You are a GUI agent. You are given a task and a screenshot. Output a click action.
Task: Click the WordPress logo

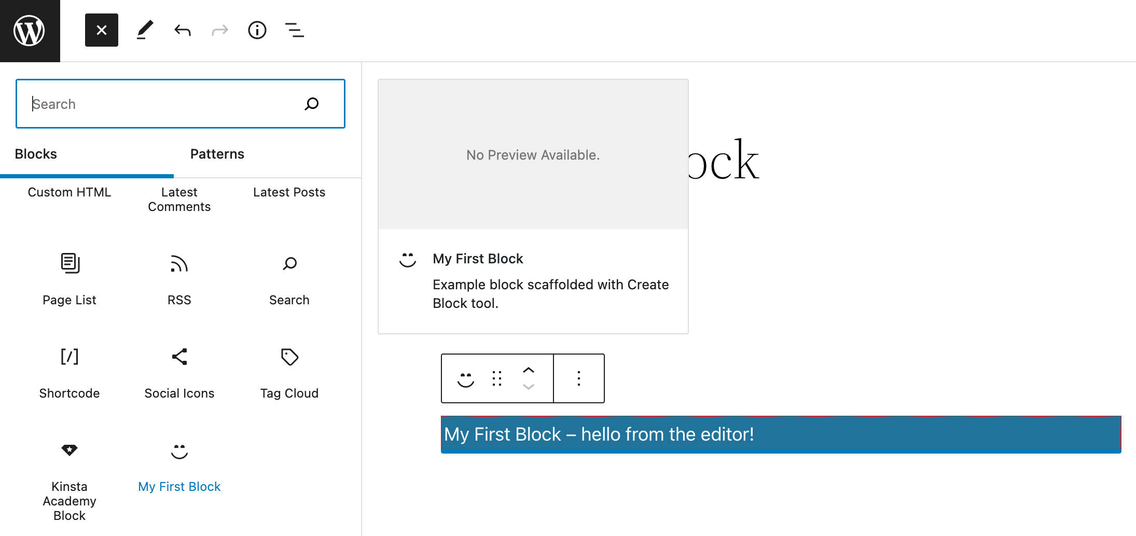(x=30, y=31)
